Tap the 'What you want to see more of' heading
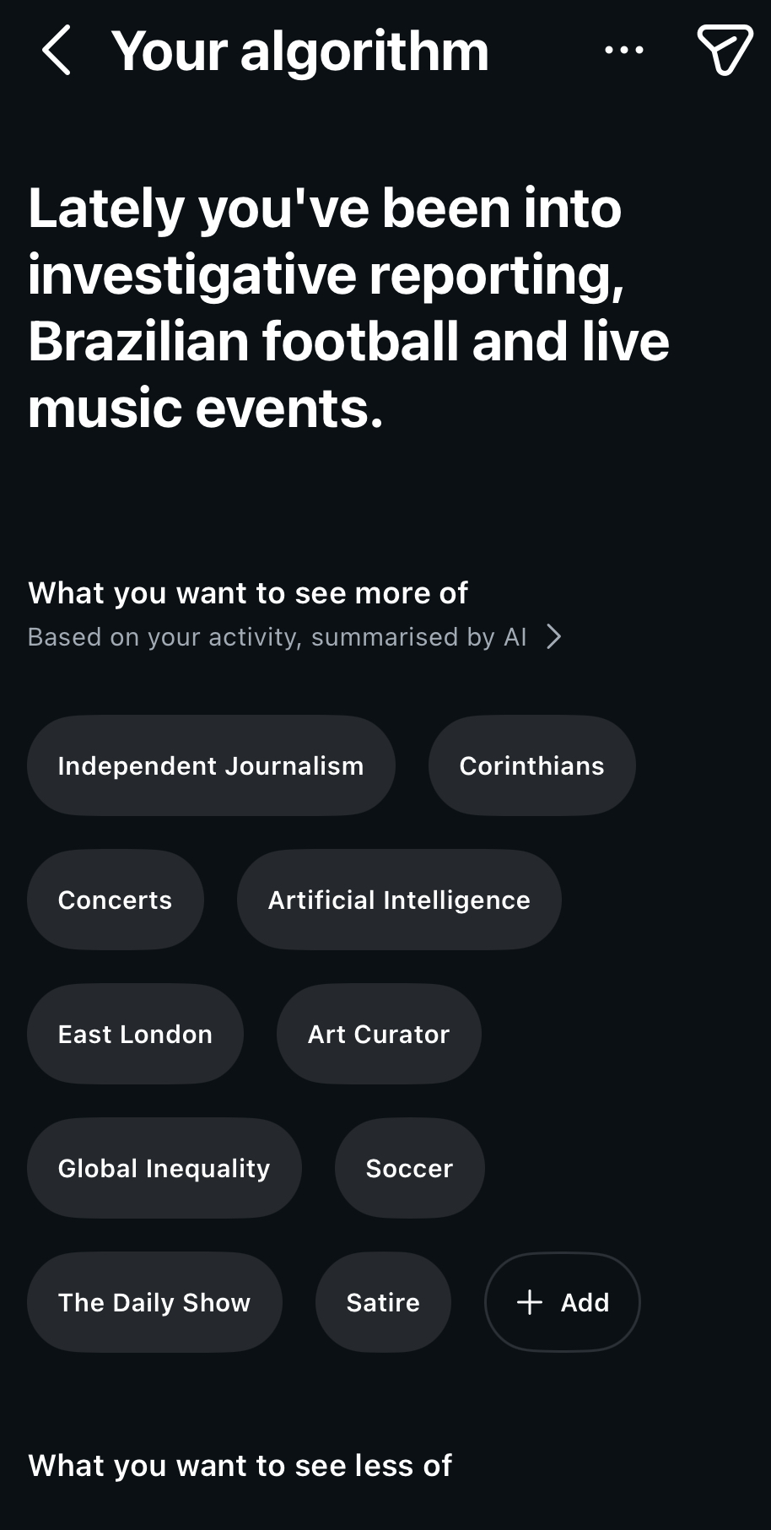 248,593
